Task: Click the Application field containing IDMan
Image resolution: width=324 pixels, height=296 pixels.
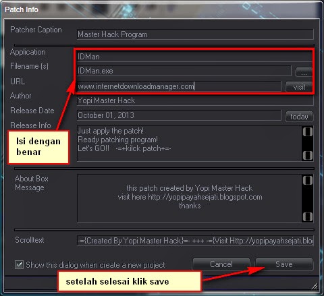Action: (194, 57)
